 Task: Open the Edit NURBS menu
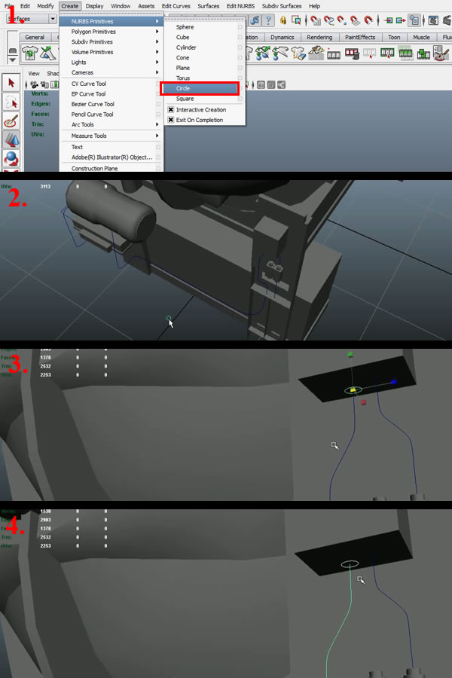[240, 6]
